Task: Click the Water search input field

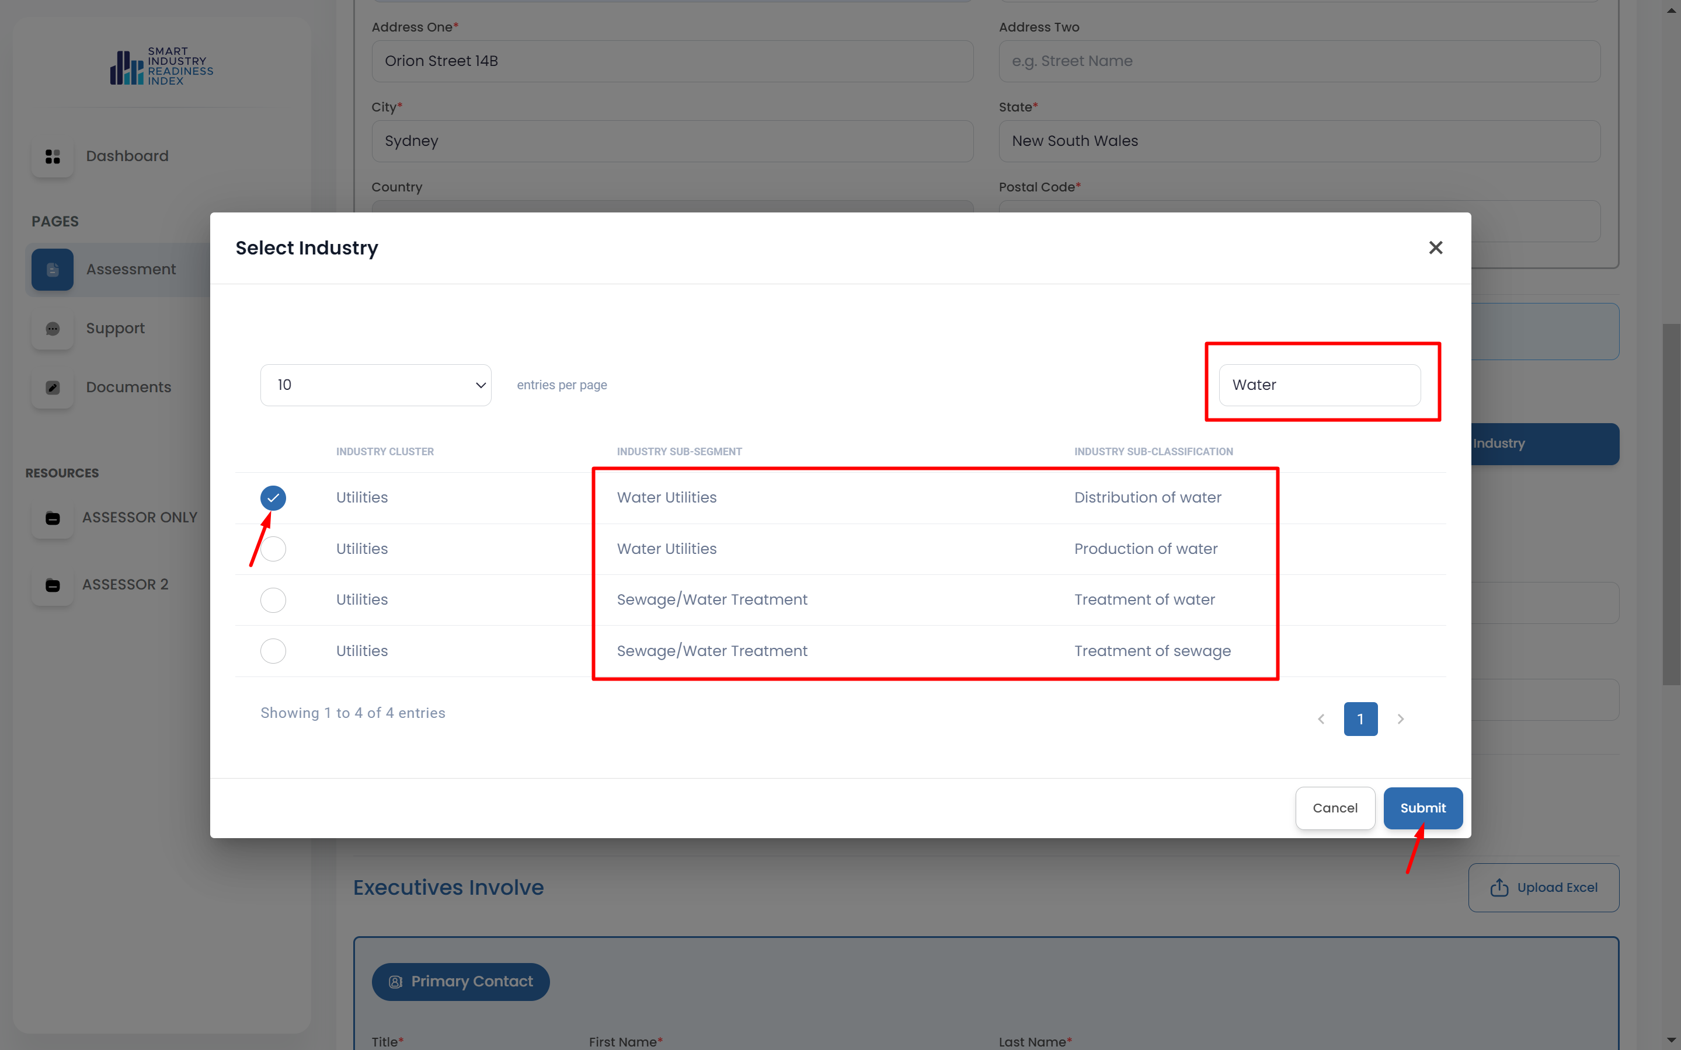Action: pyautogui.click(x=1319, y=385)
